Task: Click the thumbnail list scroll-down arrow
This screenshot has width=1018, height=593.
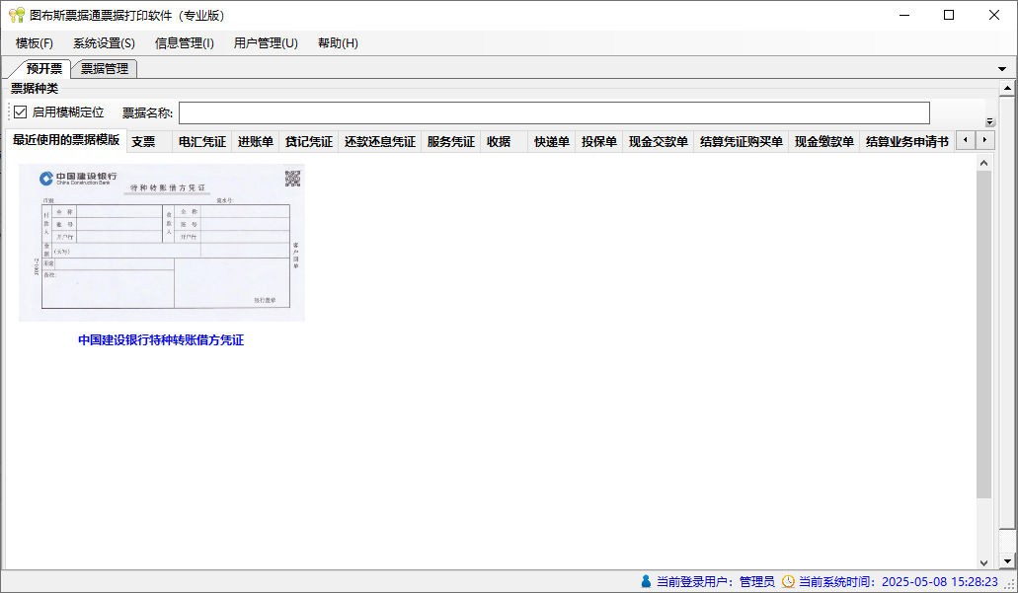Action: tap(983, 563)
